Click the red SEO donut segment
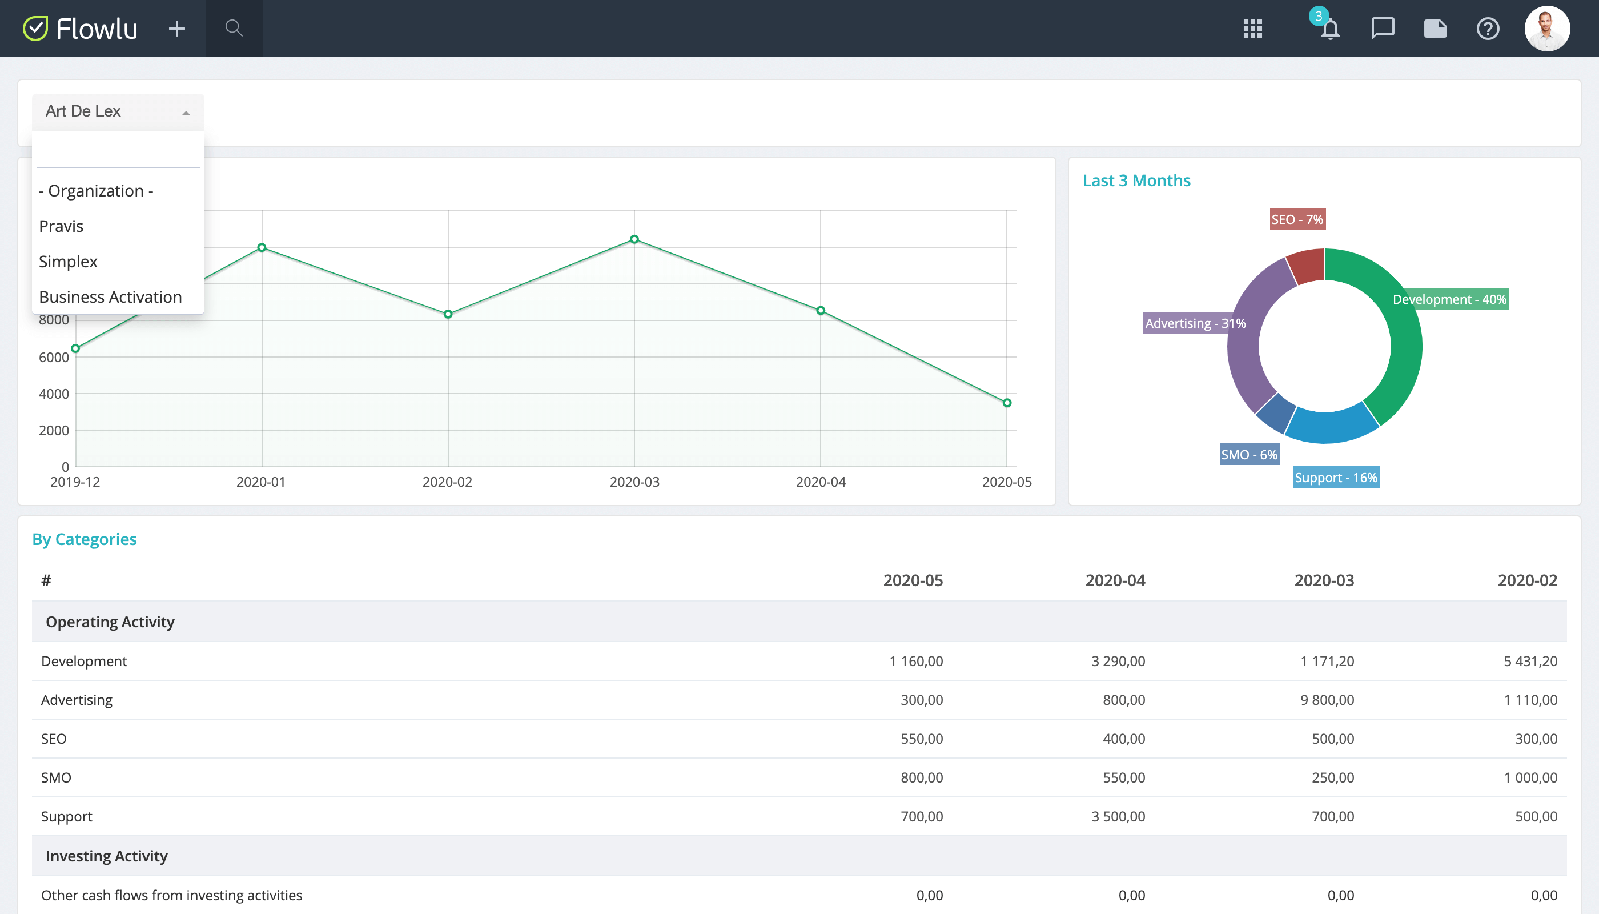Image resolution: width=1599 pixels, height=914 pixels. (x=1308, y=266)
